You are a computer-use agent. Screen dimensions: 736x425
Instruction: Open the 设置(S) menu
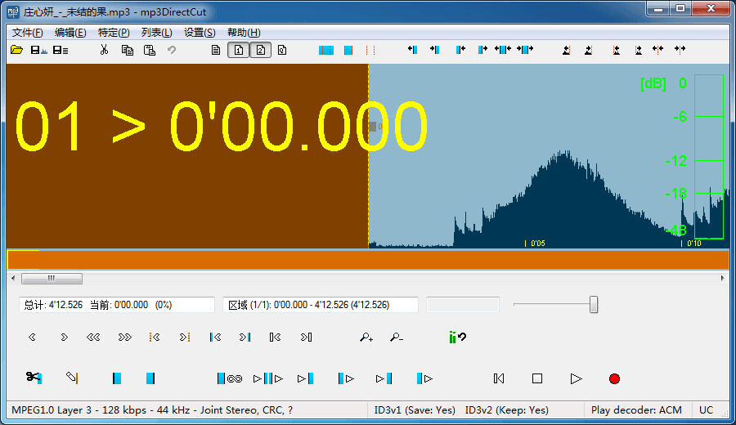click(x=200, y=33)
